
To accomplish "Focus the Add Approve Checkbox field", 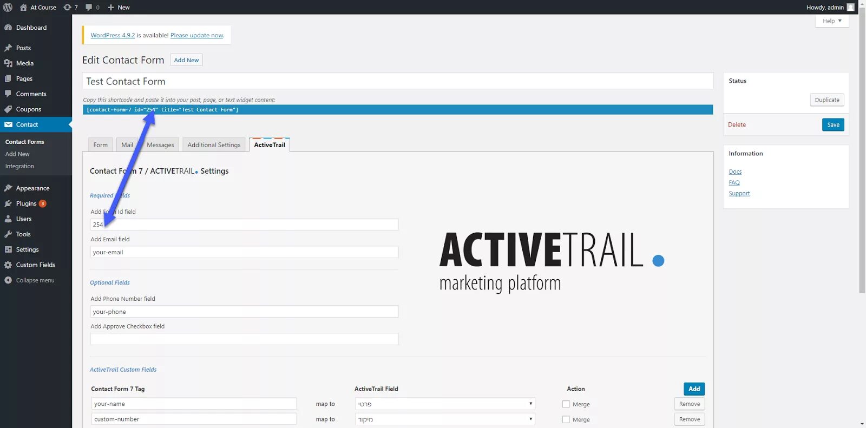I will 244,339.
